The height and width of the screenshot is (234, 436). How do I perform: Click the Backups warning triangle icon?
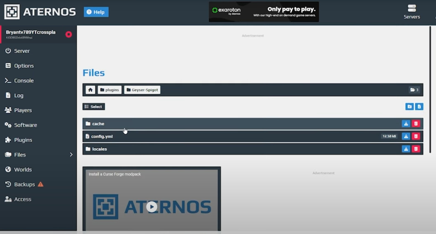click(x=41, y=184)
